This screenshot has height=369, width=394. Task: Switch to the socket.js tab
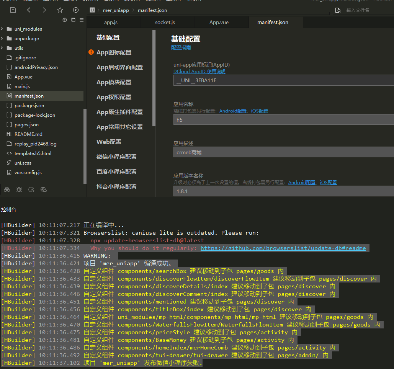tap(165, 22)
